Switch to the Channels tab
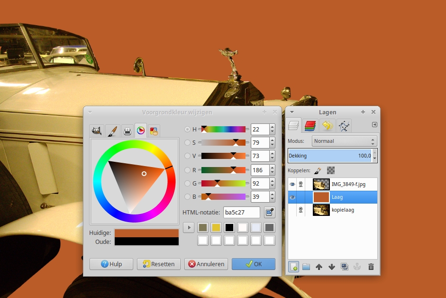 [x=310, y=126]
